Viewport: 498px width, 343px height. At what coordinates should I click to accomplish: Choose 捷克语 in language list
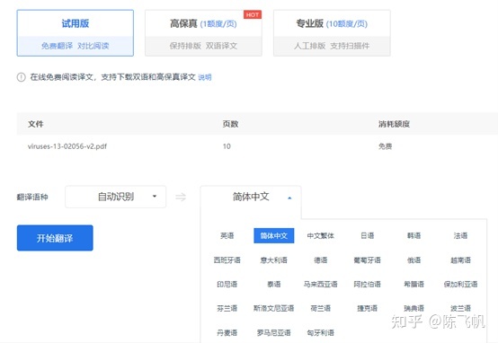367,308
